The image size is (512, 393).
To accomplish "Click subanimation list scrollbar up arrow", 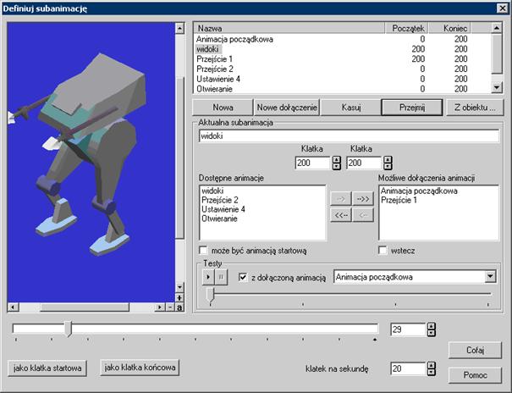I will point(497,28).
